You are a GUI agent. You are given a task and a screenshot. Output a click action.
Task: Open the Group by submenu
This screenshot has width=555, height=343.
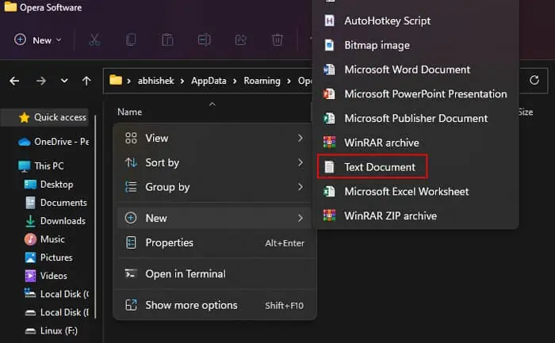tap(214, 187)
